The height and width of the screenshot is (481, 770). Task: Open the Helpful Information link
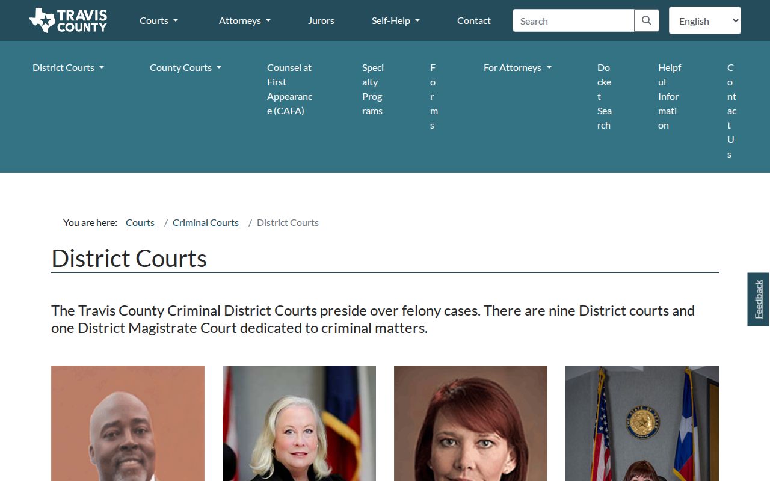point(669,96)
